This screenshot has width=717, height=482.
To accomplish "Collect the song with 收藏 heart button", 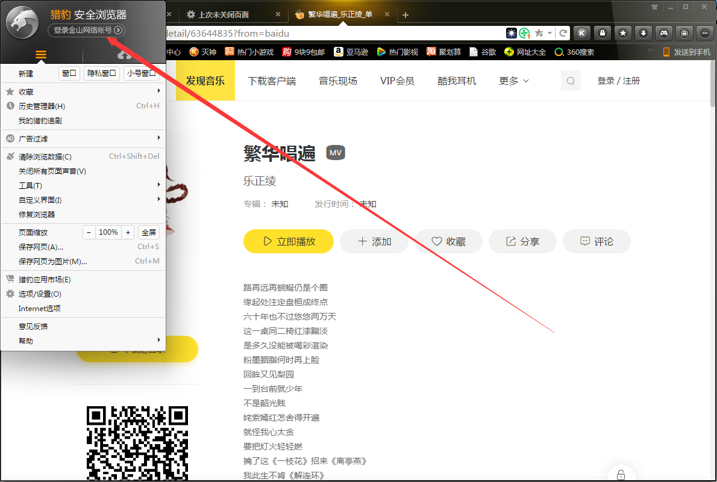I will coord(448,241).
